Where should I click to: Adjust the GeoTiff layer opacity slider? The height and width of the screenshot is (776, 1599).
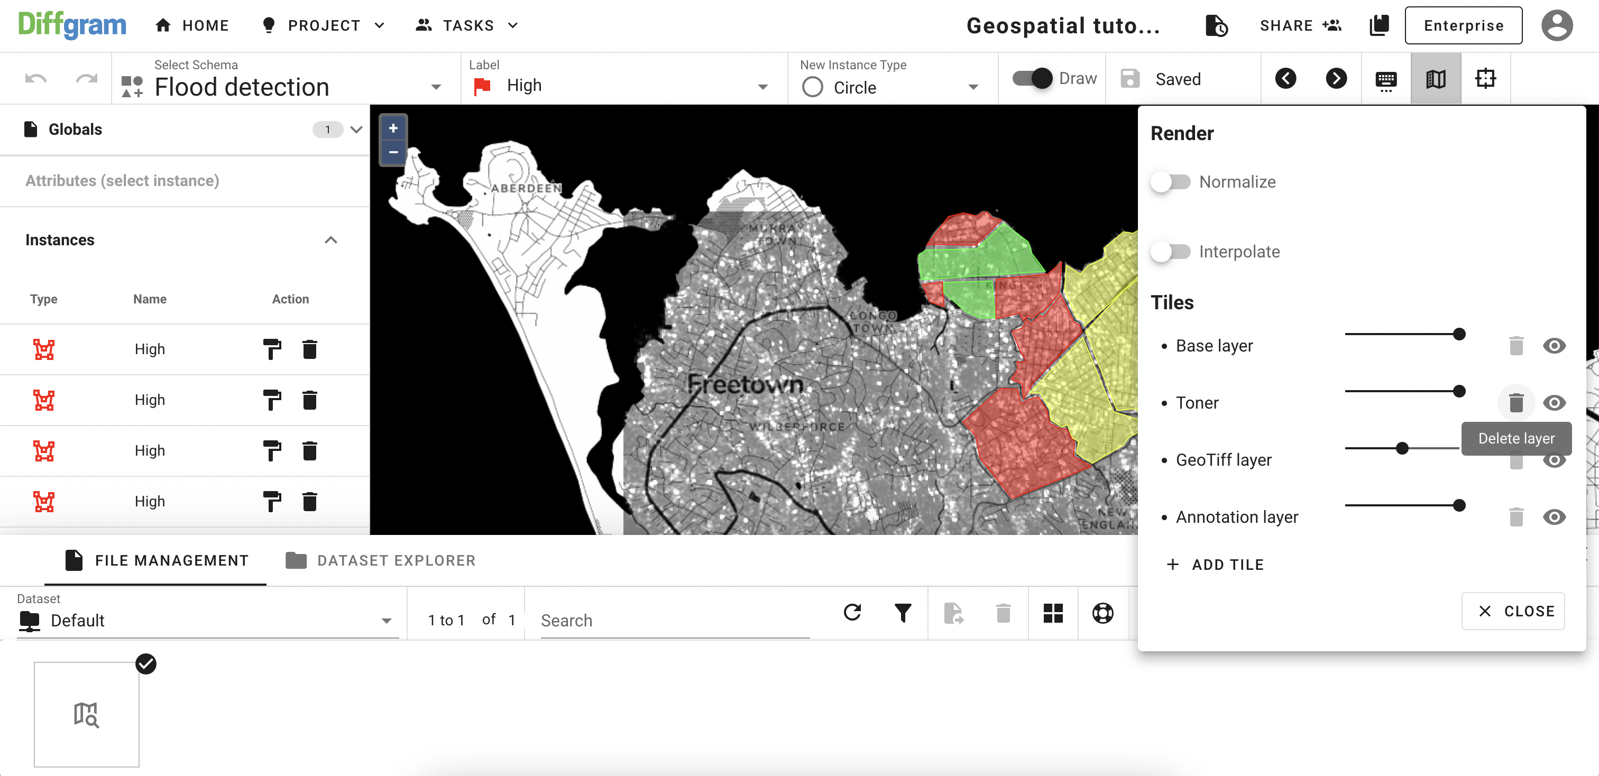click(1402, 448)
